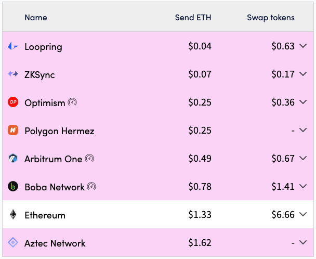Screen dimensions: 316x259
Task: Click the Arbitrum One logo icon
Action: click(x=13, y=159)
